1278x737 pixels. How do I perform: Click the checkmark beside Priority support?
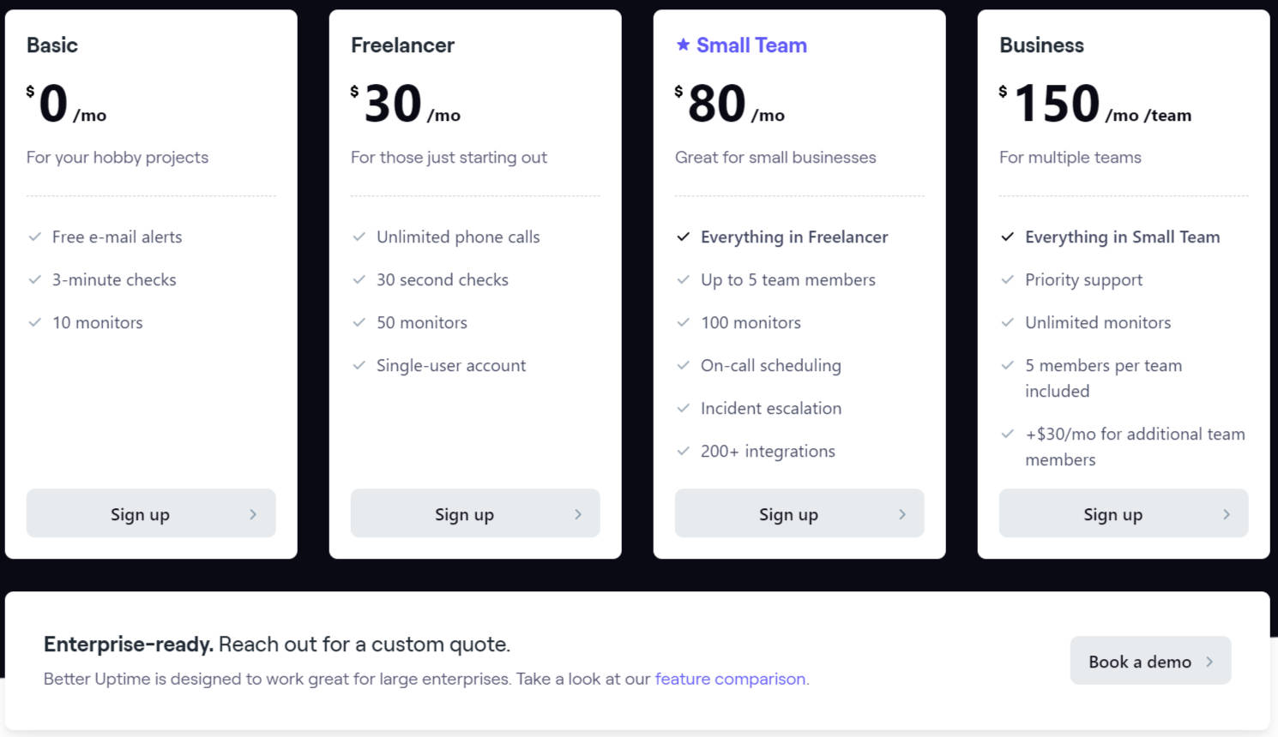point(1007,279)
